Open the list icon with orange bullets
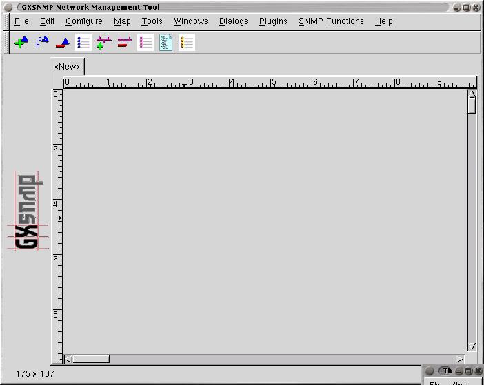Screen dimensions: 484x385 (187, 43)
